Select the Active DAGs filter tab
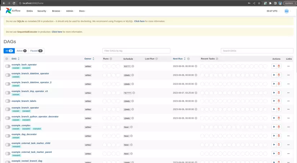Viewport: 297px width, 163px height. click(21, 50)
